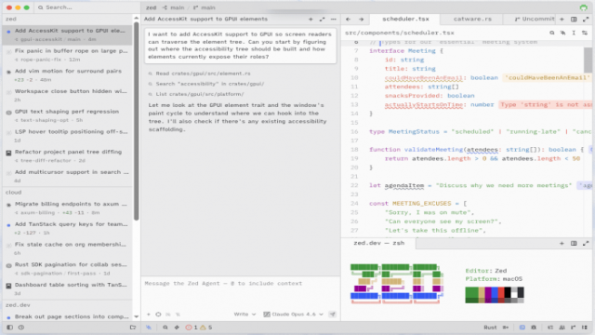595x335 pixels.
Task: Add a new terminal with plus icon
Action: click(562, 243)
